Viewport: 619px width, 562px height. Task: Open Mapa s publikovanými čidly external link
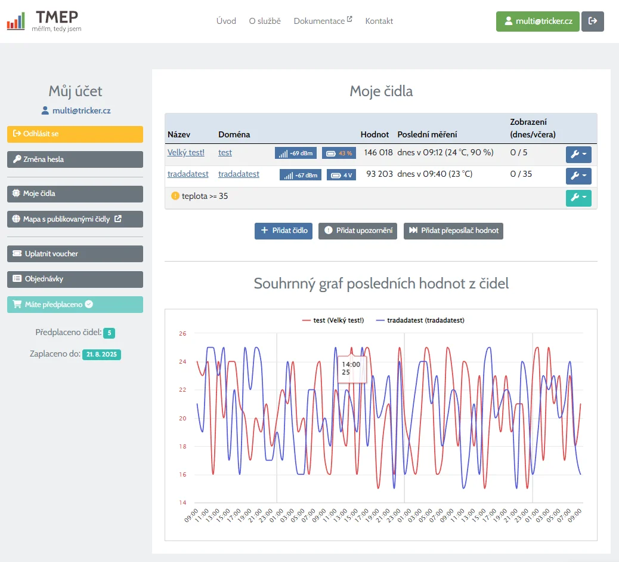tap(75, 219)
